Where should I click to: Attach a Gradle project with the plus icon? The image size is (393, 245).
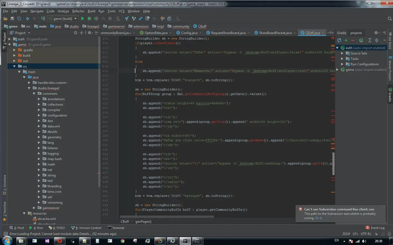tap(346, 40)
